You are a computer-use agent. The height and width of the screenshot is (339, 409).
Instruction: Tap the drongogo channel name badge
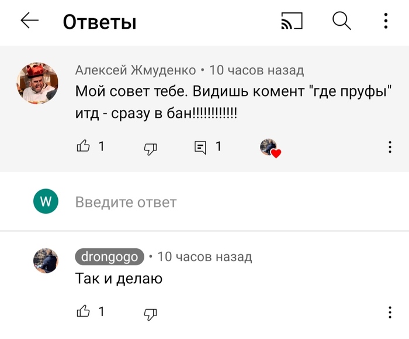pos(109,256)
